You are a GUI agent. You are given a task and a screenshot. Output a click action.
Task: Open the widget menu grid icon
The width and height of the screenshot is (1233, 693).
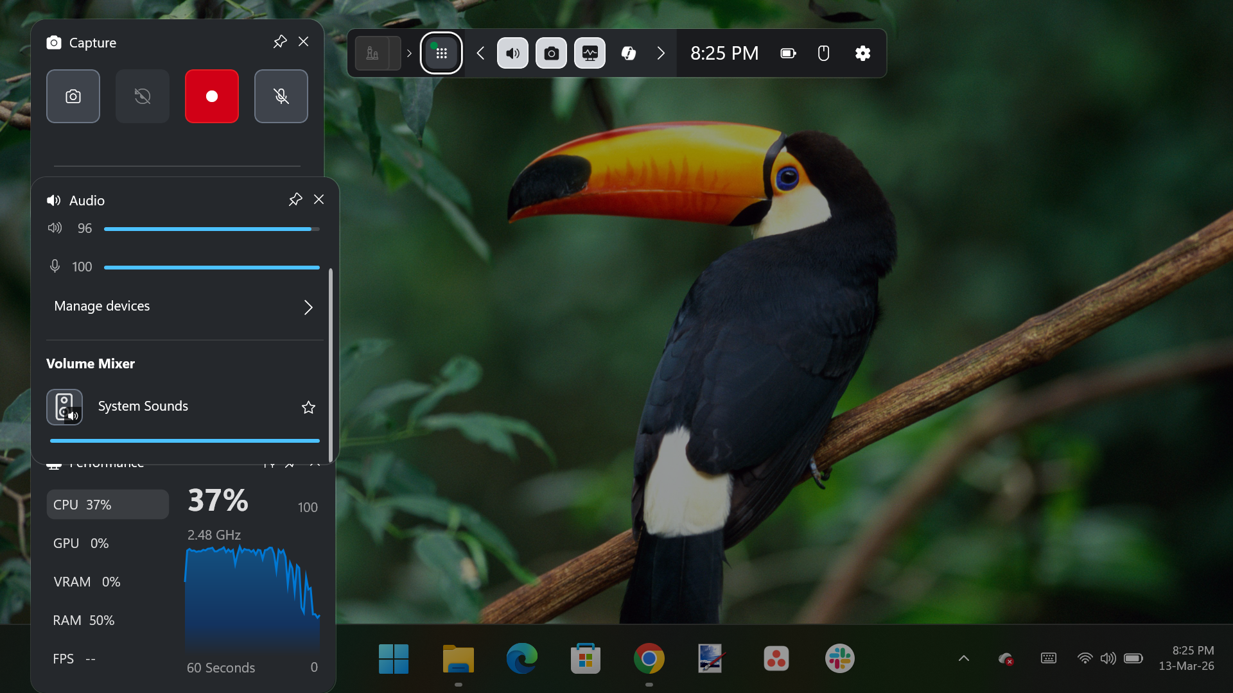[x=441, y=53]
